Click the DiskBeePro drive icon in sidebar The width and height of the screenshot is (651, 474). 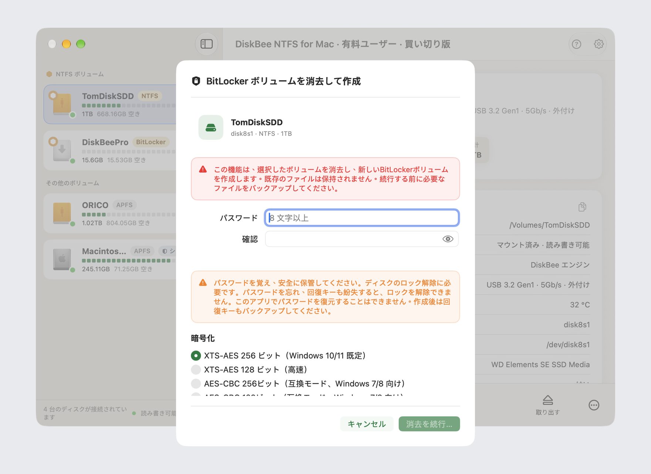62,150
